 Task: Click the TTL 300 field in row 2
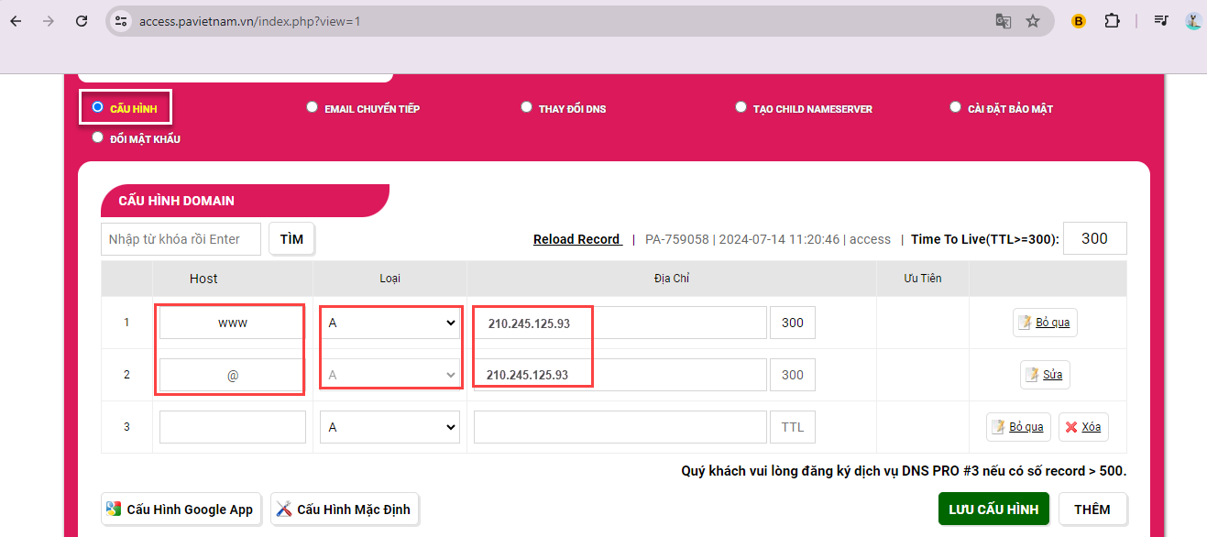pos(793,375)
